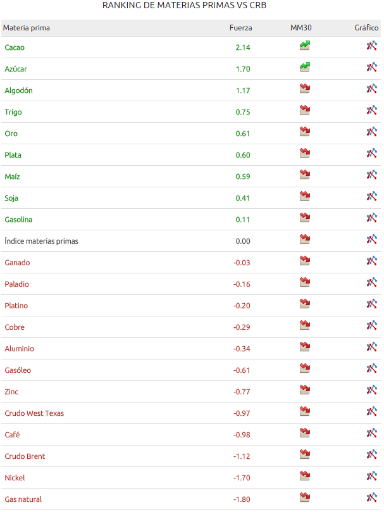Select the Crudo West Texas link
384x512 pixels.
click(34, 413)
